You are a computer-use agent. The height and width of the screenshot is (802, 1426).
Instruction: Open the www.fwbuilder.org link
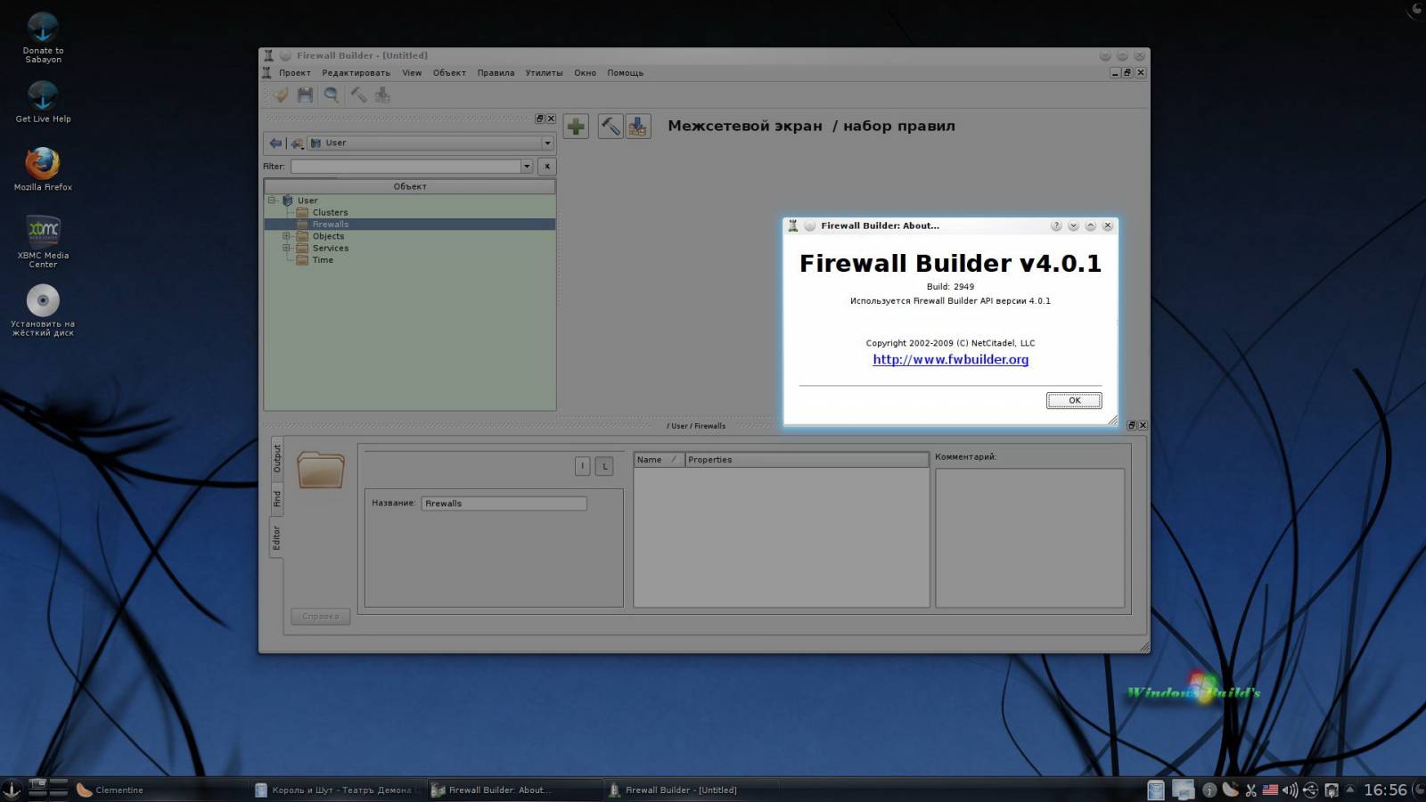[950, 359]
